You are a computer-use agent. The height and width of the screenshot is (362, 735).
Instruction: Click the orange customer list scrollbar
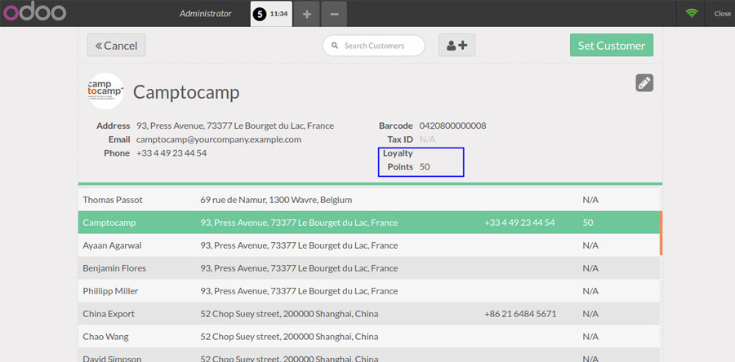(661, 233)
